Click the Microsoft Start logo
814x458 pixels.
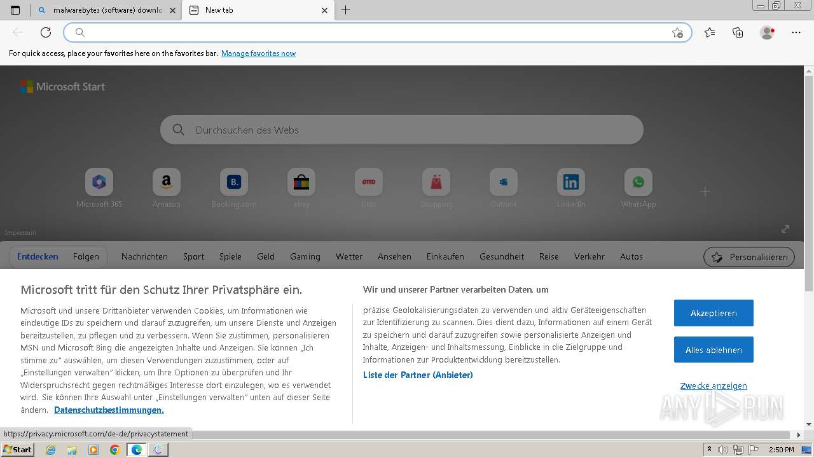62,87
